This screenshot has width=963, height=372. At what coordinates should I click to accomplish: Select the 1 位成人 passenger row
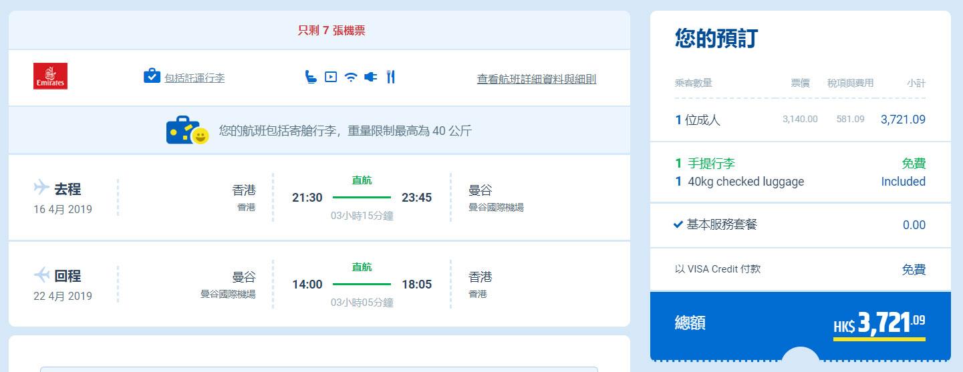coord(698,120)
